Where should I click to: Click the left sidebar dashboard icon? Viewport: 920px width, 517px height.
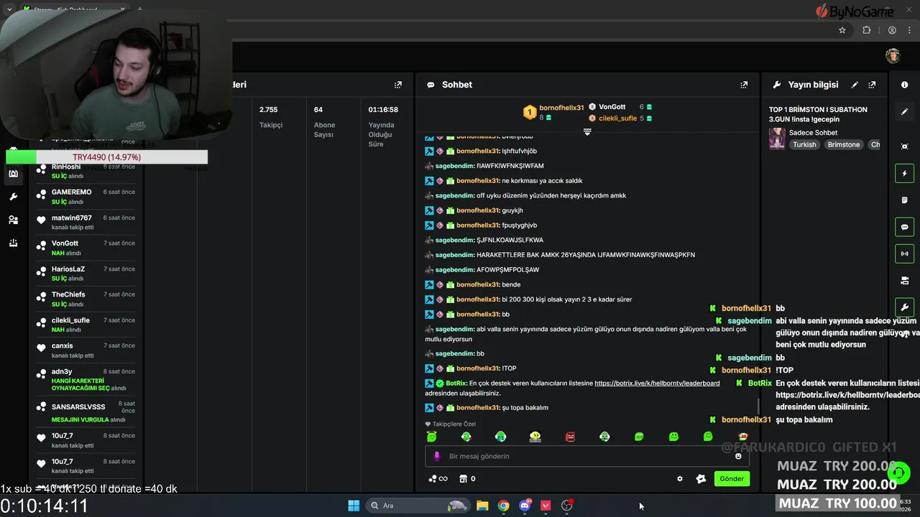tap(13, 174)
